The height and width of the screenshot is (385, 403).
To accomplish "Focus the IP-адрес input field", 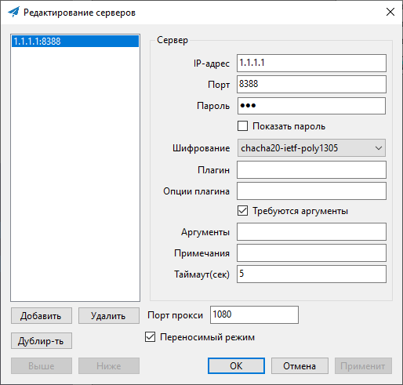I will 311,63.
